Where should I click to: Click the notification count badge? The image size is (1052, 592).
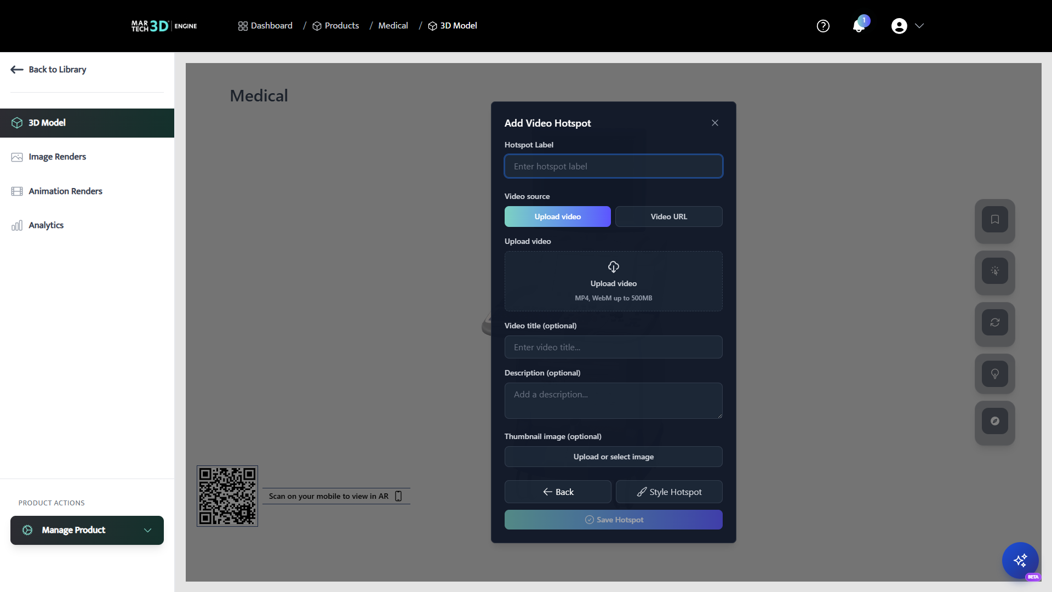coord(864,20)
